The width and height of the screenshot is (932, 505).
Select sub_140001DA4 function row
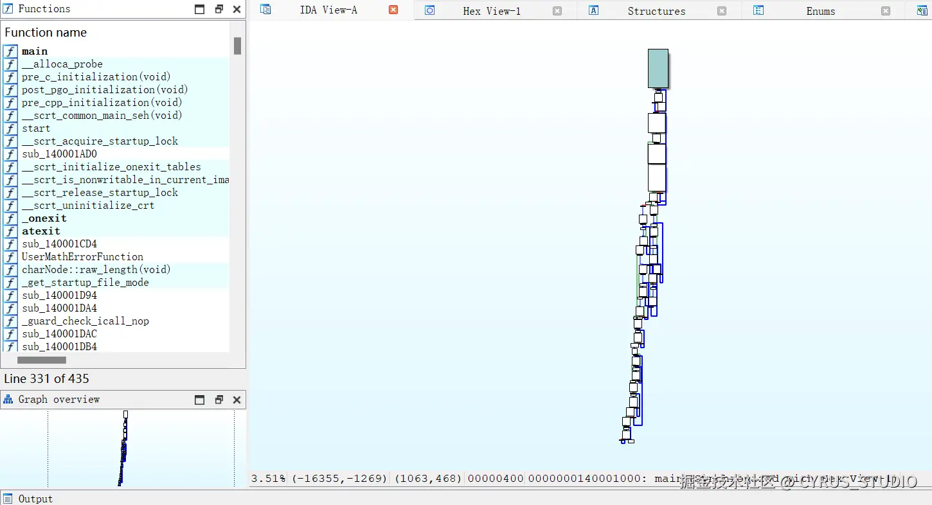pos(116,308)
